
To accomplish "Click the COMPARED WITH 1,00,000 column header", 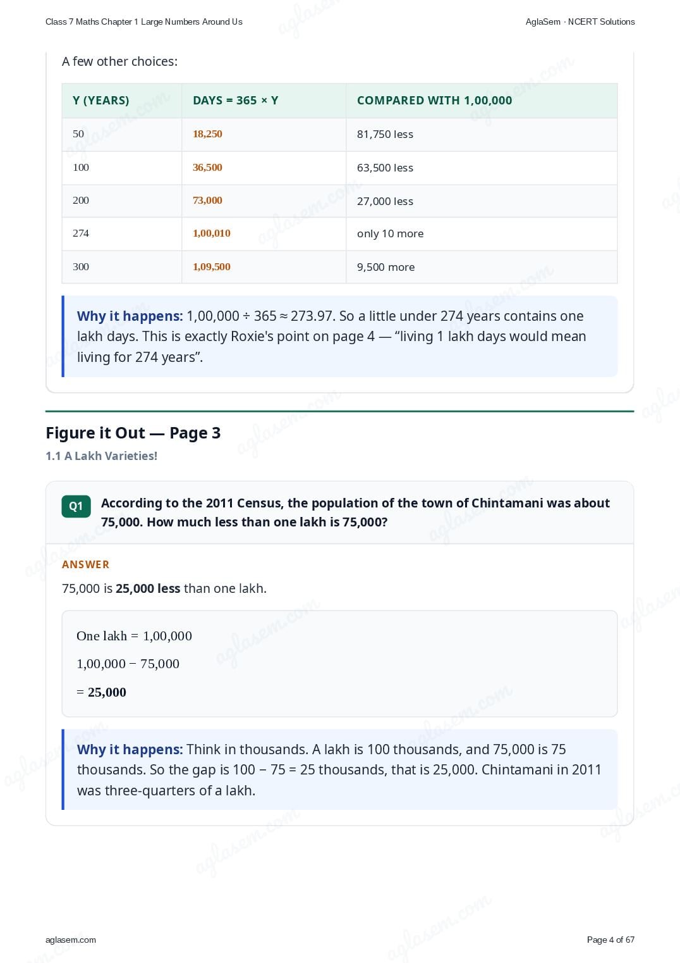I will click(435, 100).
